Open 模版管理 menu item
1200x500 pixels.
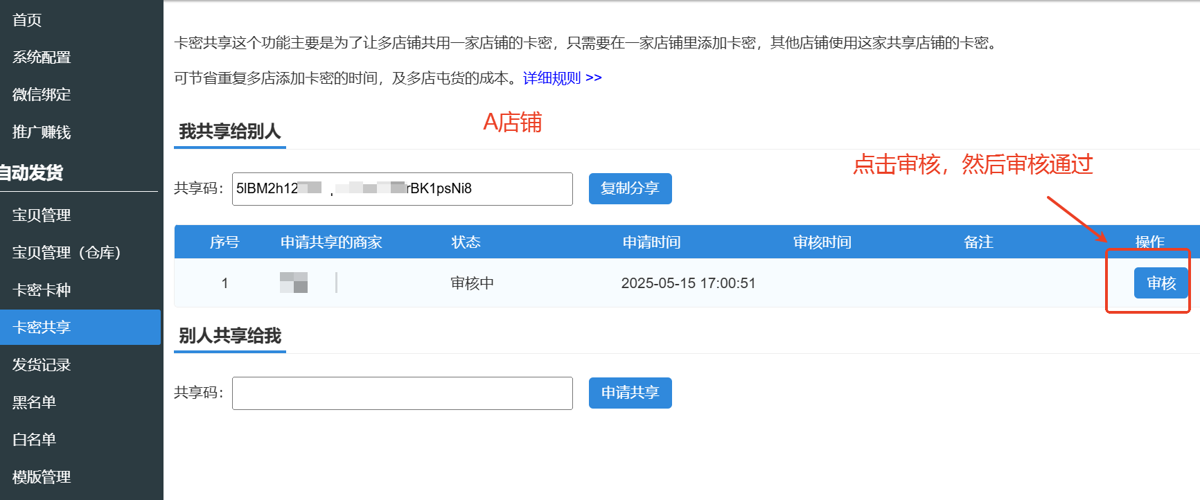click(x=42, y=477)
